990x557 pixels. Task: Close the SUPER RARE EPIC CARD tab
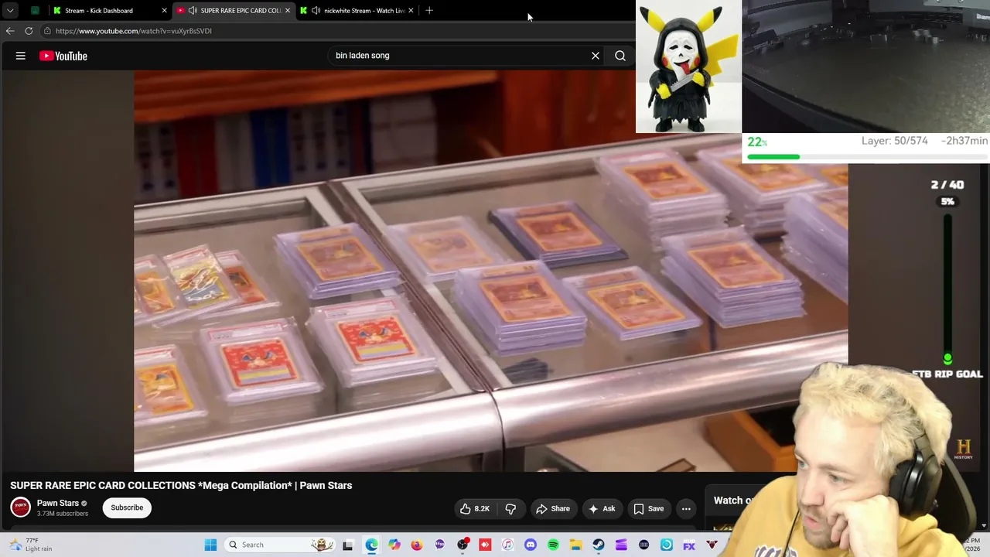pos(288,11)
